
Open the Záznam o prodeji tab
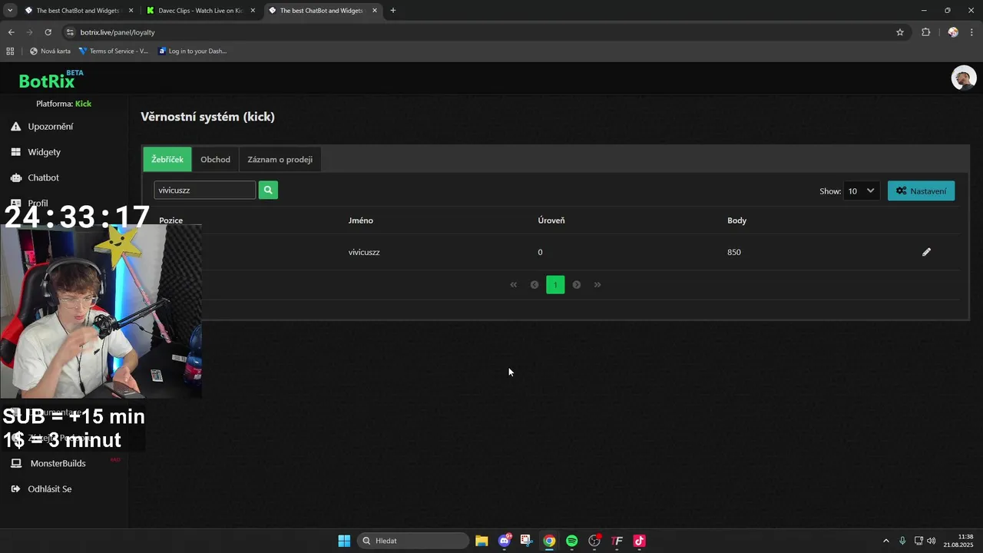pyautogui.click(x=280, y=159)
